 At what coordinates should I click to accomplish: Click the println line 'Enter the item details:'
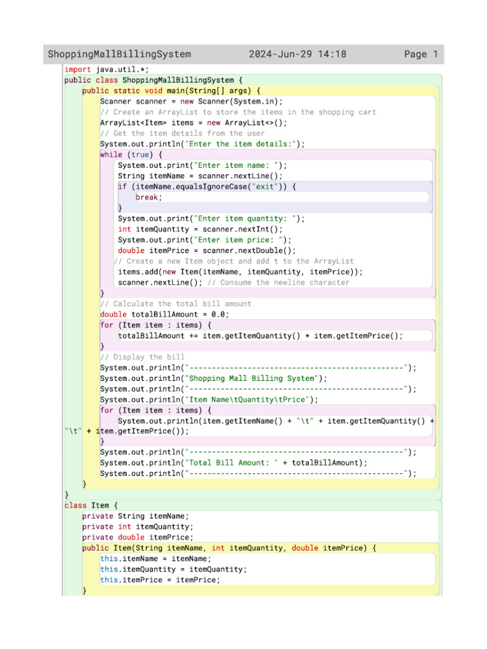[202, 144]
